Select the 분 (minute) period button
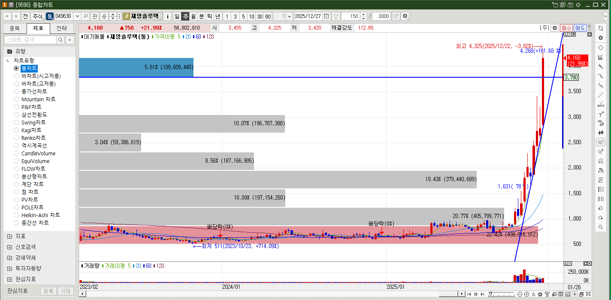Viewport: 611px width, 300px height. (202, 16)
